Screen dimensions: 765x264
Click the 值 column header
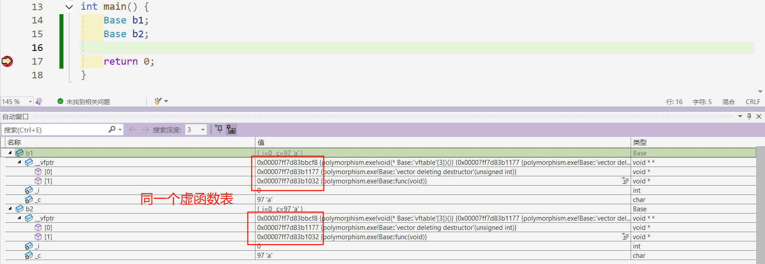click(x=443, y=142)
